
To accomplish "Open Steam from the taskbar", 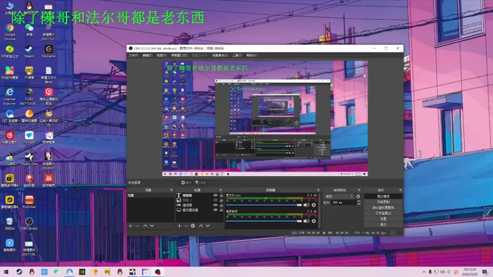I will [x=19, y=271].
